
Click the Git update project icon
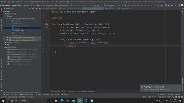148,5
